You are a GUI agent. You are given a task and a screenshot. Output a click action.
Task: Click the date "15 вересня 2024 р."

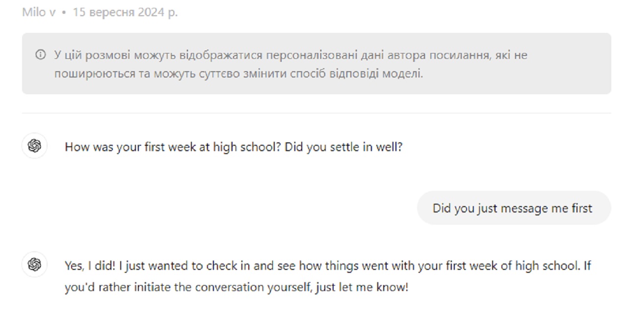pos(125,12)
